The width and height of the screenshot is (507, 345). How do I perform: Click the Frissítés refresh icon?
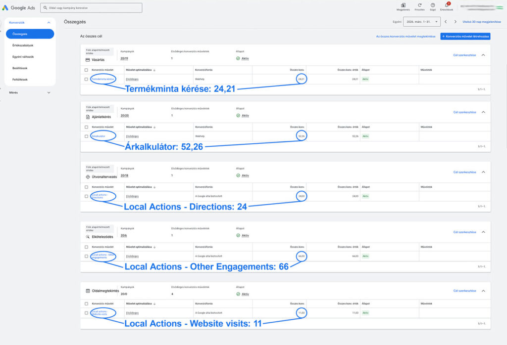click(420, 5)
